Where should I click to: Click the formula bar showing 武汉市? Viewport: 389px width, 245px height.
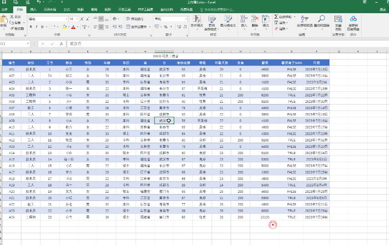227,44
